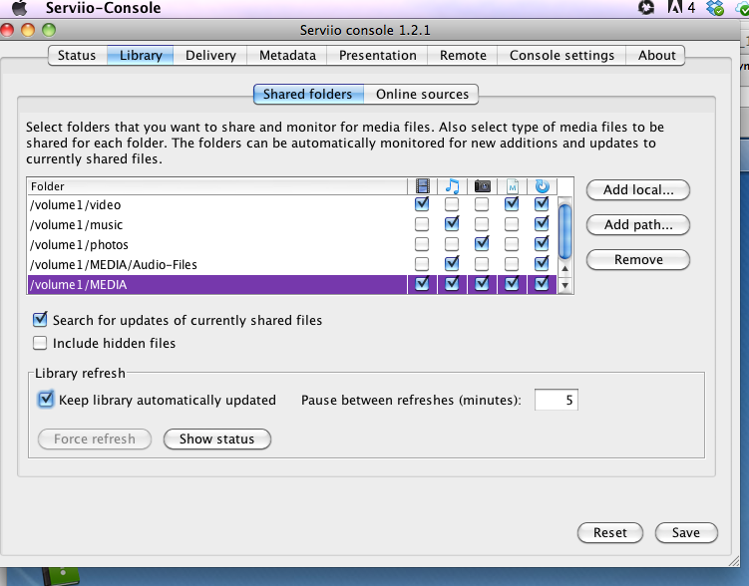Image resolution: width=749 pixels, height=586 pixels.
Task: Uncheck video sharing for /volume1/MEDIA row
Action: pyautogui.click(x=422, y=284)
